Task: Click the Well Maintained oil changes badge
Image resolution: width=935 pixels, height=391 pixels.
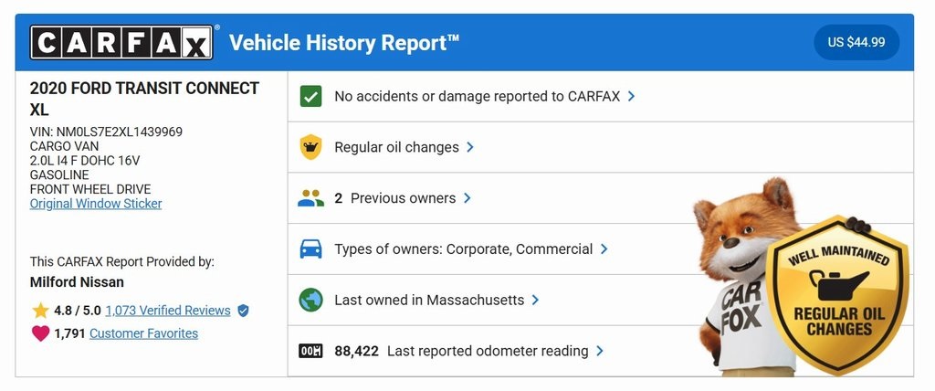Action: (x=838, y=293)
